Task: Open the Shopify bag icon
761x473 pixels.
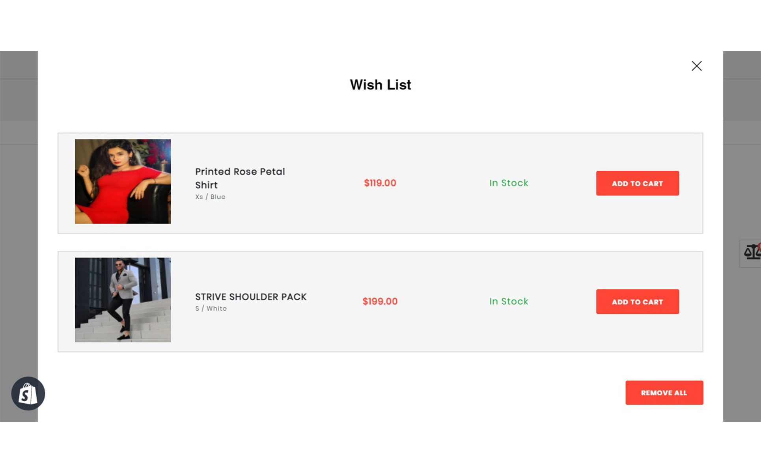Action: coord(28,393)
